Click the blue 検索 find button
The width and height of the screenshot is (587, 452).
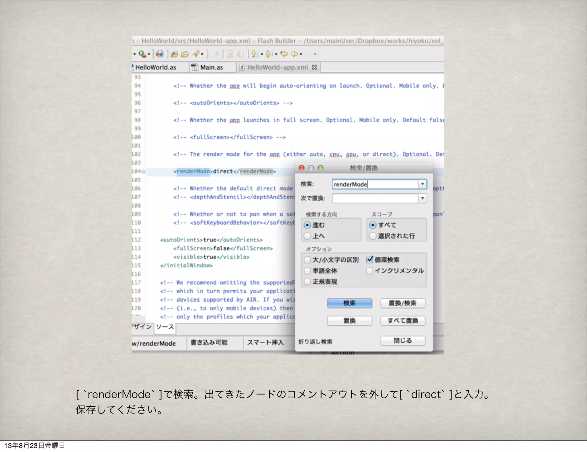350,303
